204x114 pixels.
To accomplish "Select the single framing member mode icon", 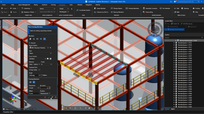I will click(31, 82).
